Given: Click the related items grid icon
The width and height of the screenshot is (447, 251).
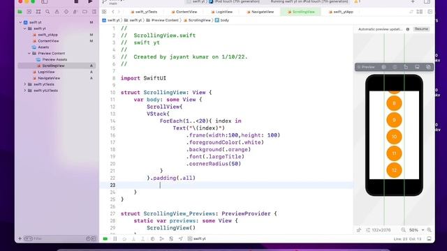Looking at the screenshot, I should (104, 12).
